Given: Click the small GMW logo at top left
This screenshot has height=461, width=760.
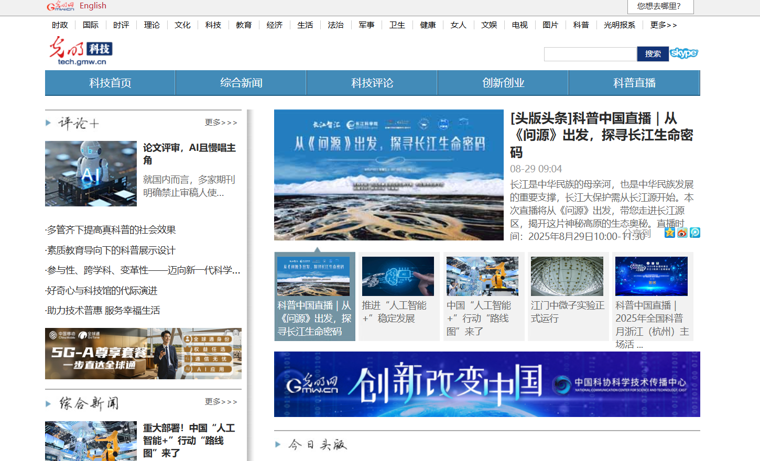Looking at the screenshot, I should point(60,6).
